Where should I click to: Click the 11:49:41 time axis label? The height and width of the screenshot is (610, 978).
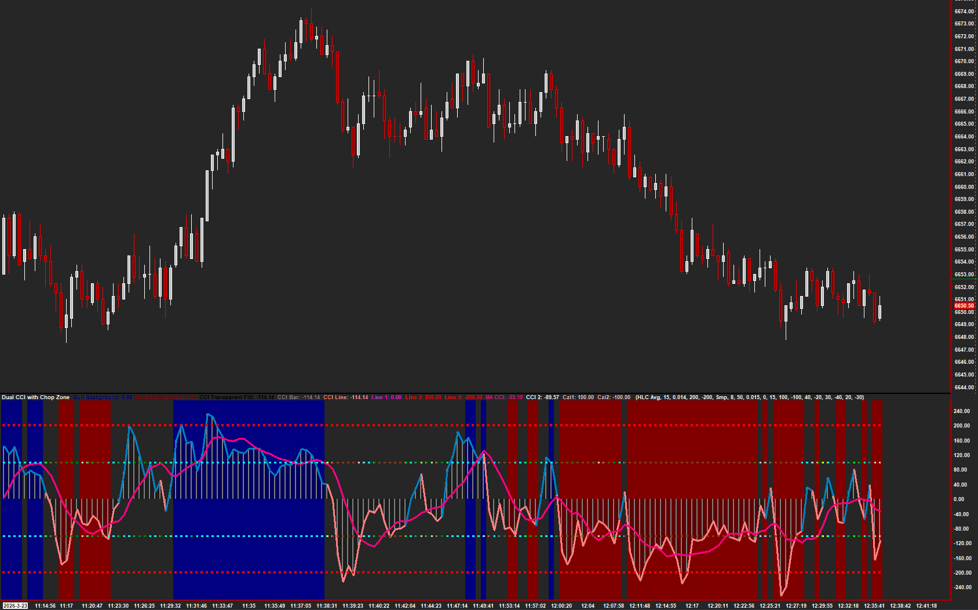[x=483, y=606]
